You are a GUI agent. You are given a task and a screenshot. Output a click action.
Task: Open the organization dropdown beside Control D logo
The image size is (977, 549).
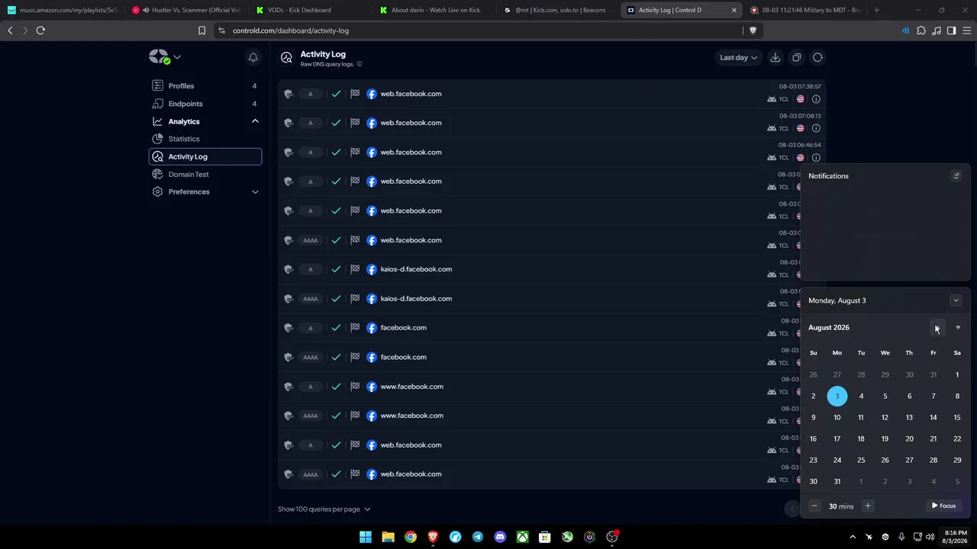pos(177,57)
